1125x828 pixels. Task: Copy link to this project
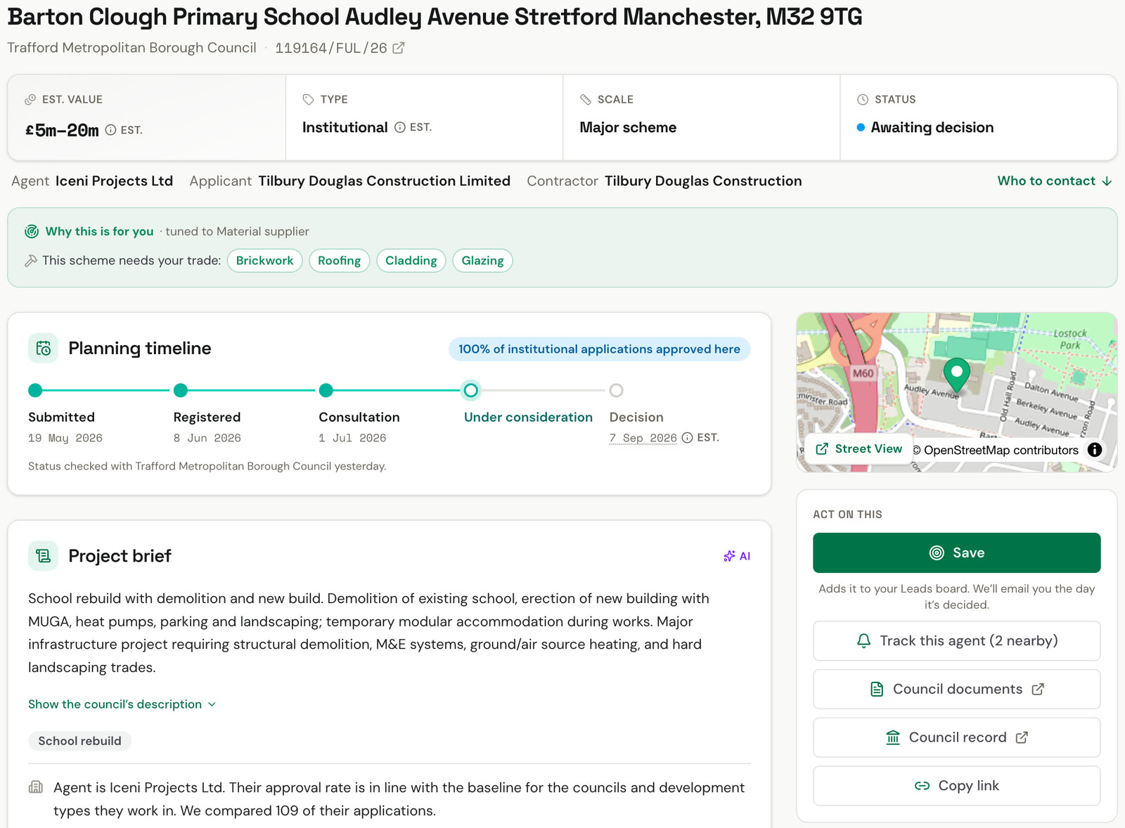[957, 786]
